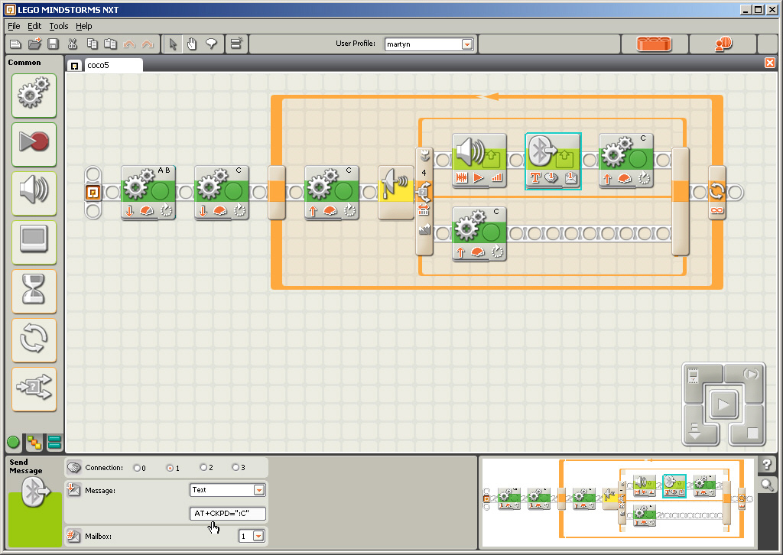Select the Move block in Common palette
Screen dimensions: 783x555
click(x=34, y=96)
